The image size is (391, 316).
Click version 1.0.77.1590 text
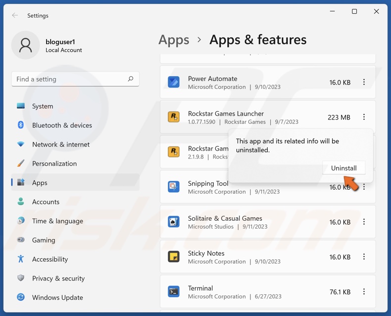click(201, 122)
